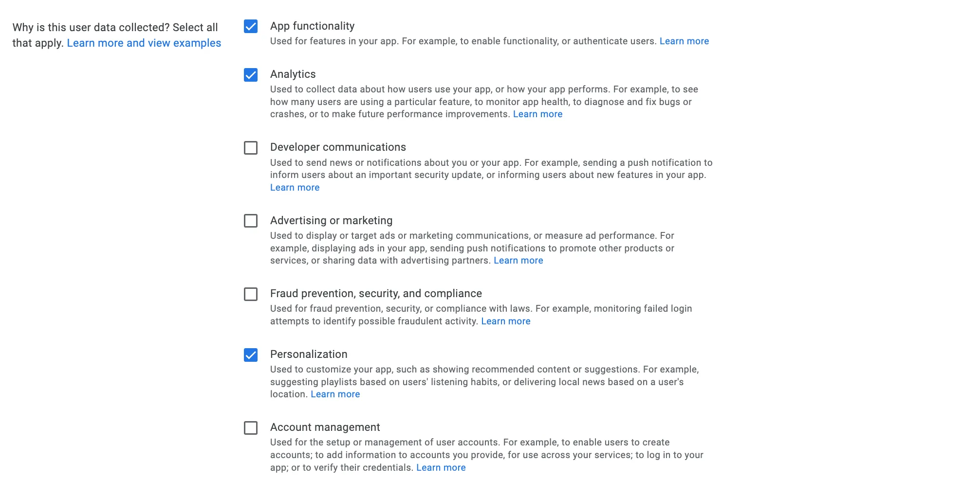Image resolution: width=963 pixels, height=496 pixels.
Task: Open "Learn more and view examples" link
Action: pyautogui.click(x=144, y=43)
